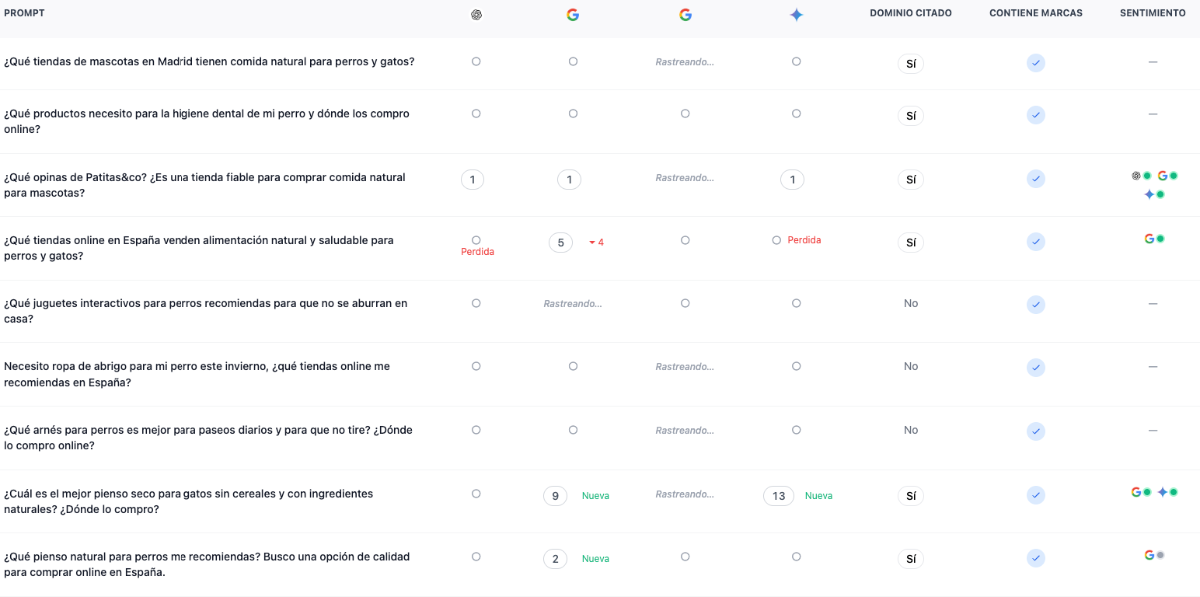Image resolution: width=1200 pixels, height=597 pixels.
Task: Click the Gemini sentiment icon in the Patitas&co row
Action: point(1149,194)
